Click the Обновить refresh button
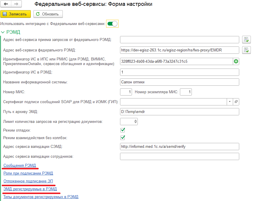The width and height of the screenshot is (277, 201). (48, 14)
